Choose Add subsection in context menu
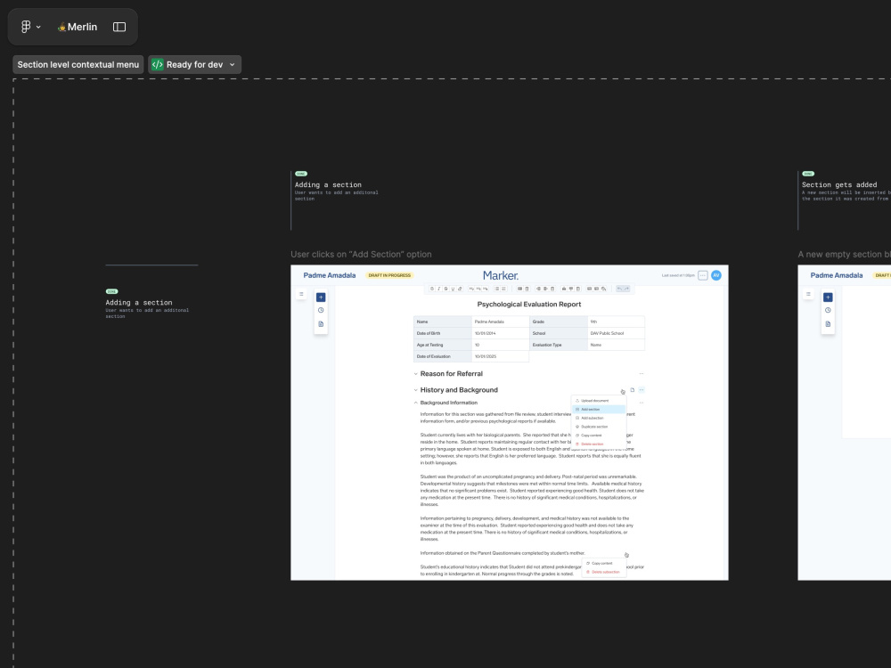Viewport: 891px width, 668px height. 599,418
